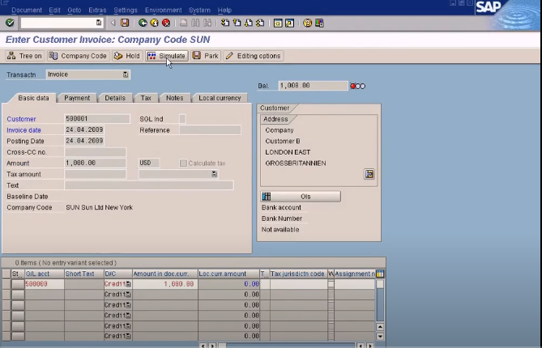Click the Text input field
This screenshot has width=542, height=348.
point(149,185)
